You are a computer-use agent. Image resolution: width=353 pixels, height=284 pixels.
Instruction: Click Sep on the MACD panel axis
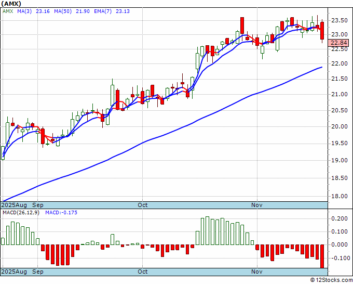(x=37, y=272)
